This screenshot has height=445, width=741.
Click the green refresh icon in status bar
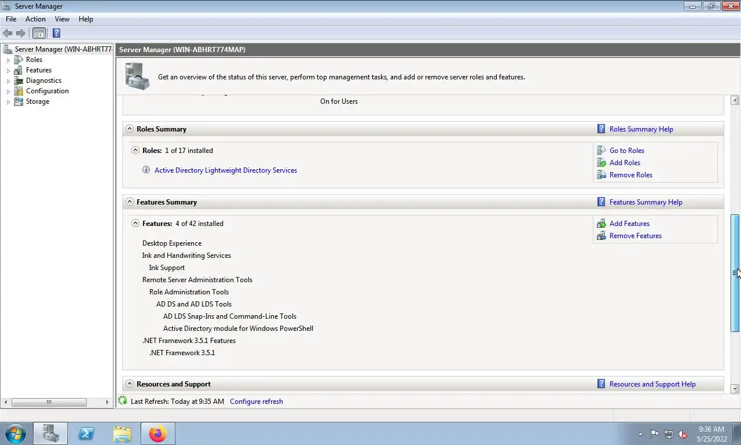click(x=122, y=401)
